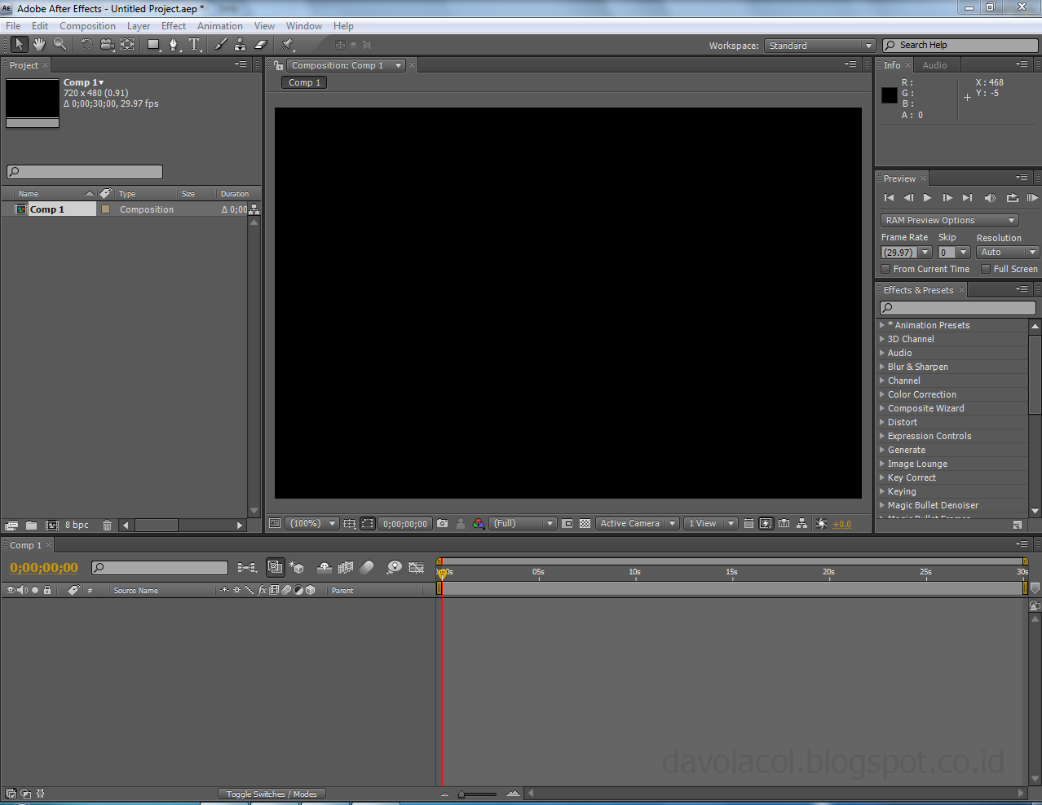Open the resolution (Full) dropdown
This screenshot has height=805, width=1042.
pyautogui.click(x=523, y=524)
